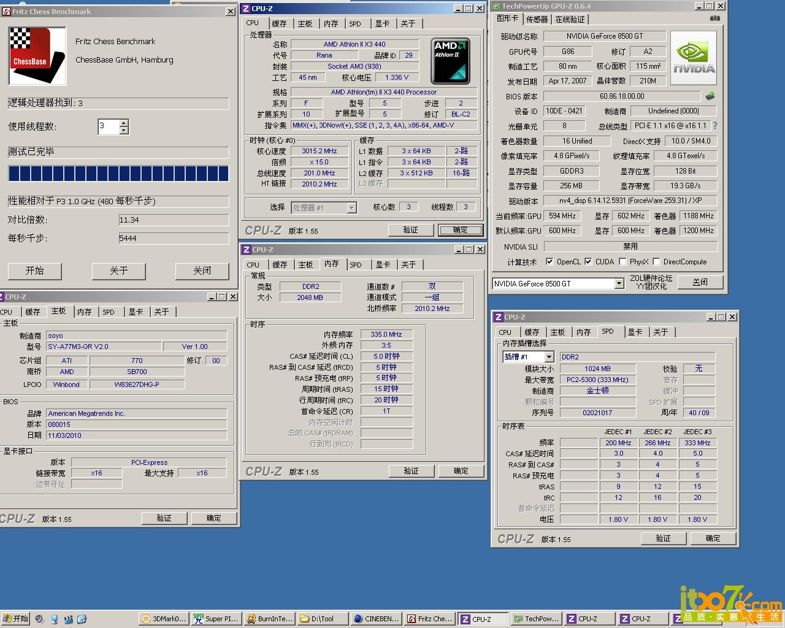Click the GPU-Z camera screenshot icon
The height and width of the screenshot is (628, 785).
pyautogui.click(x=715, y=18)
